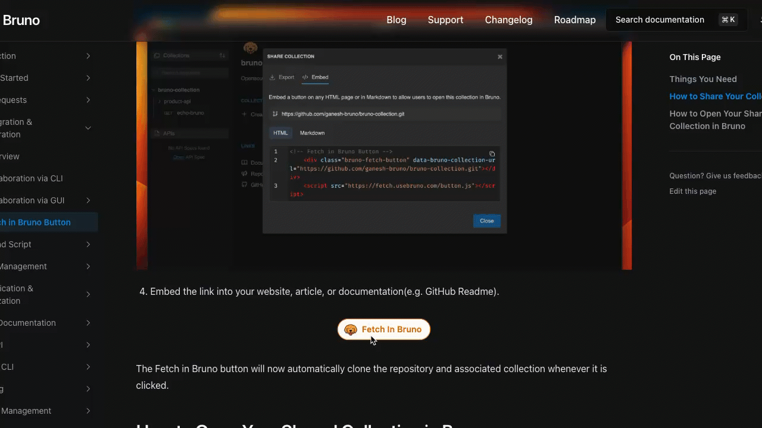Click inside the Search documentation field

coord(660,19)
